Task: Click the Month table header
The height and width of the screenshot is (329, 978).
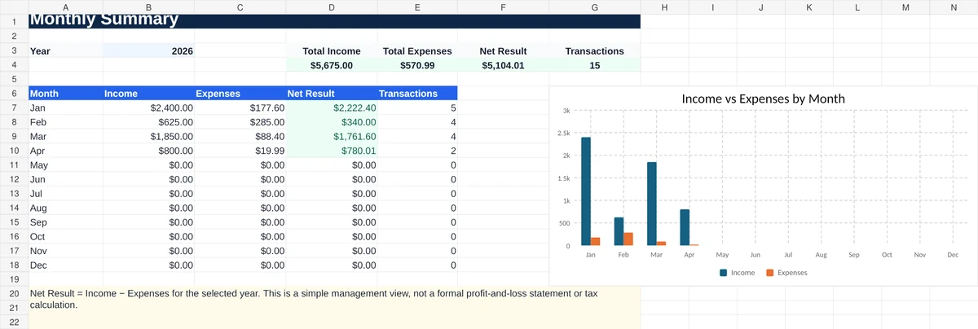Action: (65, 94)
